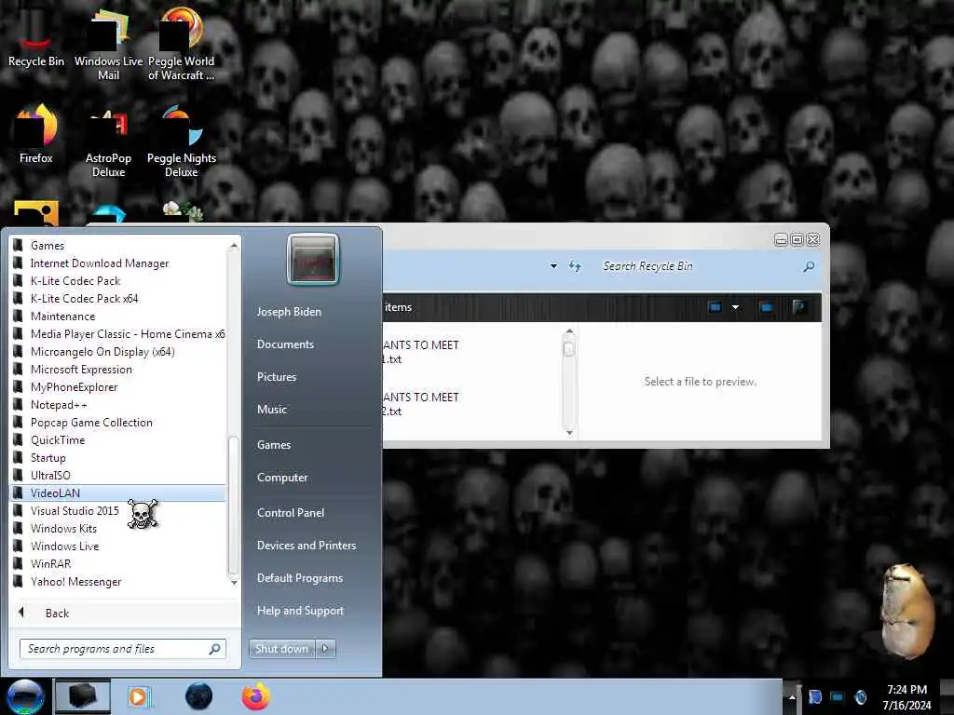Launch Firefox from the desktop
Image resolution: width=954 pixels, height=715 pixels.
[36, 134]
